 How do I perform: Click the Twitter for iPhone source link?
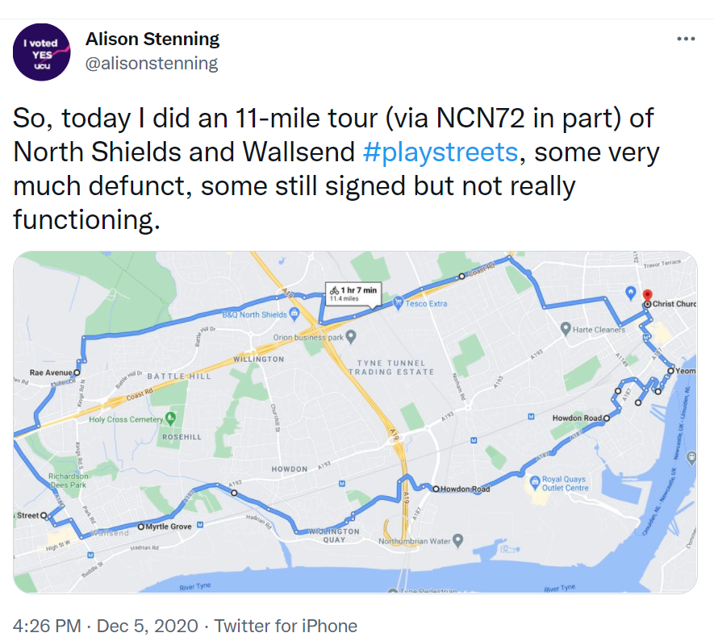(x=286, y=625)
